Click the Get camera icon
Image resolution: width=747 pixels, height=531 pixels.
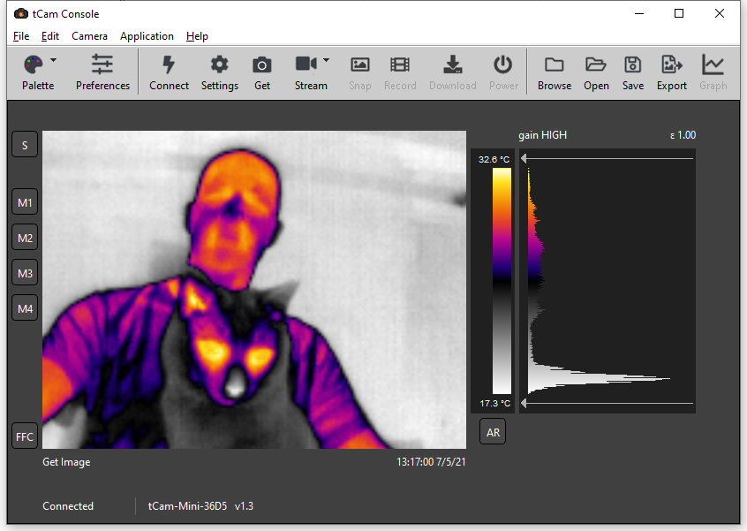(x=262, y=65)
